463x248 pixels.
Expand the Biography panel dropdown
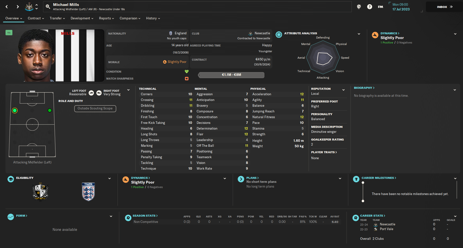coord(455,90)
